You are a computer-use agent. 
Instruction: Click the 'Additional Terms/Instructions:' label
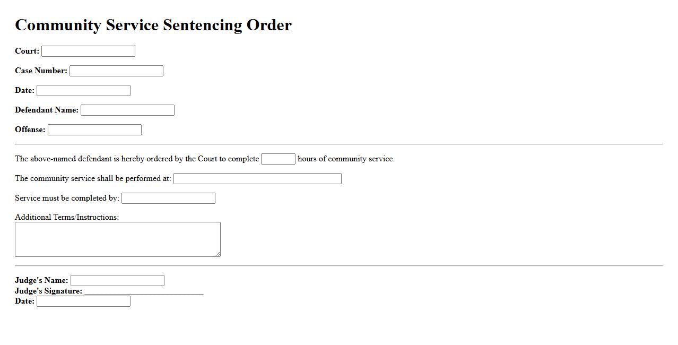pyautogui.click(x=67, y=217)
